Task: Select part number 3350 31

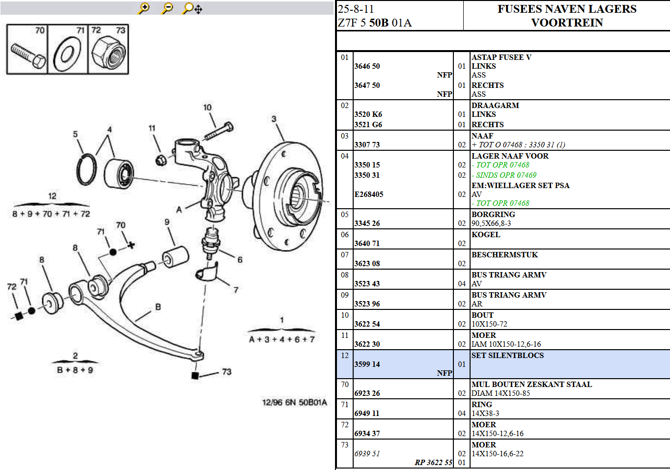Action: (367, 175)
